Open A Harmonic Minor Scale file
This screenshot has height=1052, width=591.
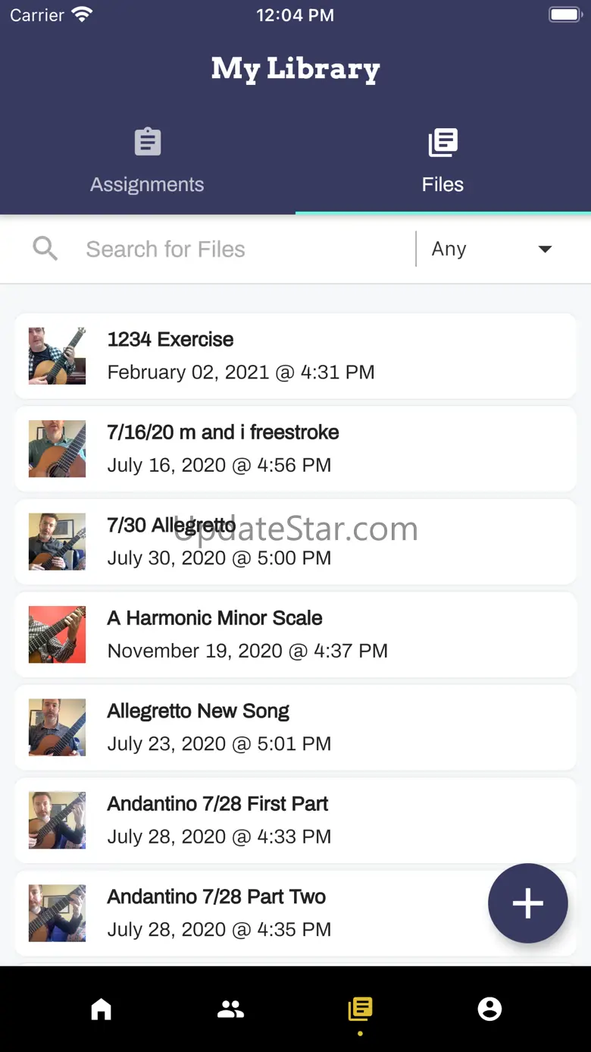(x=295, y=634)
